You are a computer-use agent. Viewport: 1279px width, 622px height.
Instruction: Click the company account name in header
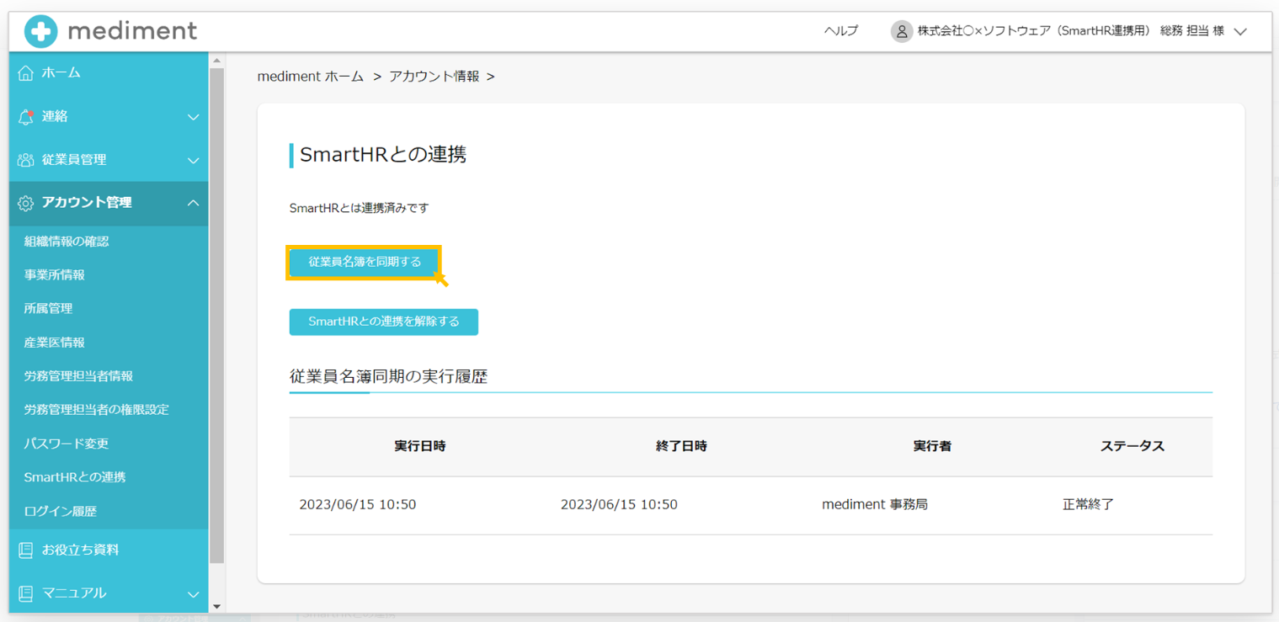1071,31
